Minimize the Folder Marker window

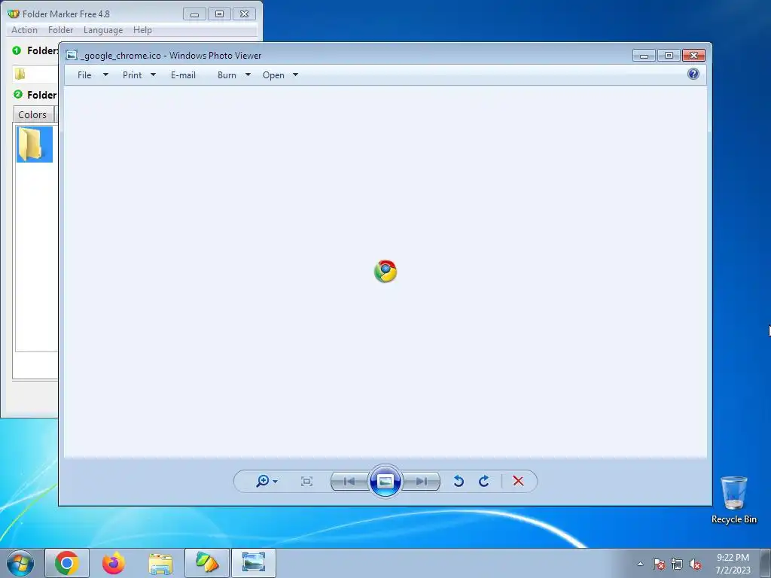tap(194, 14)
